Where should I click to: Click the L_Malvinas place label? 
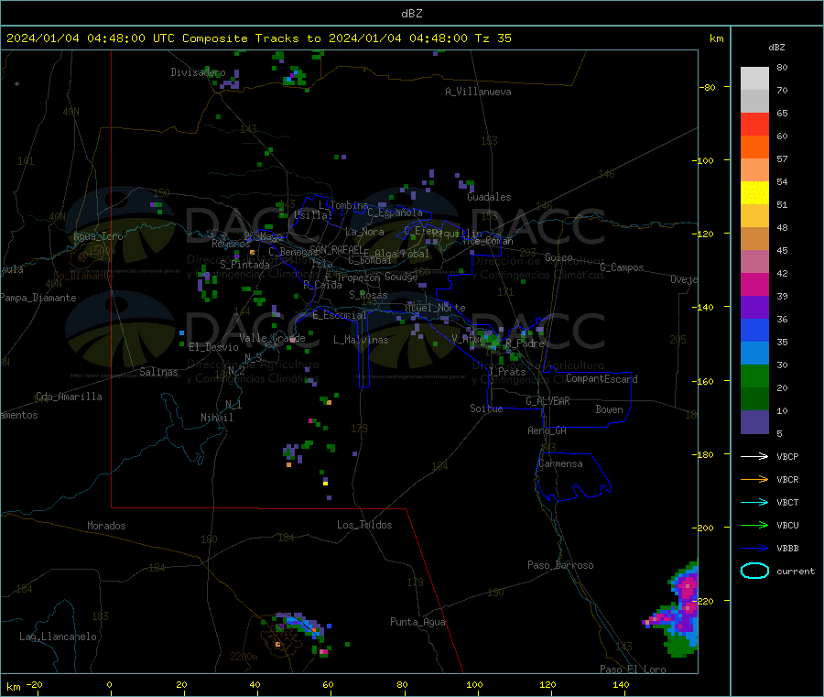click(361, 340)
